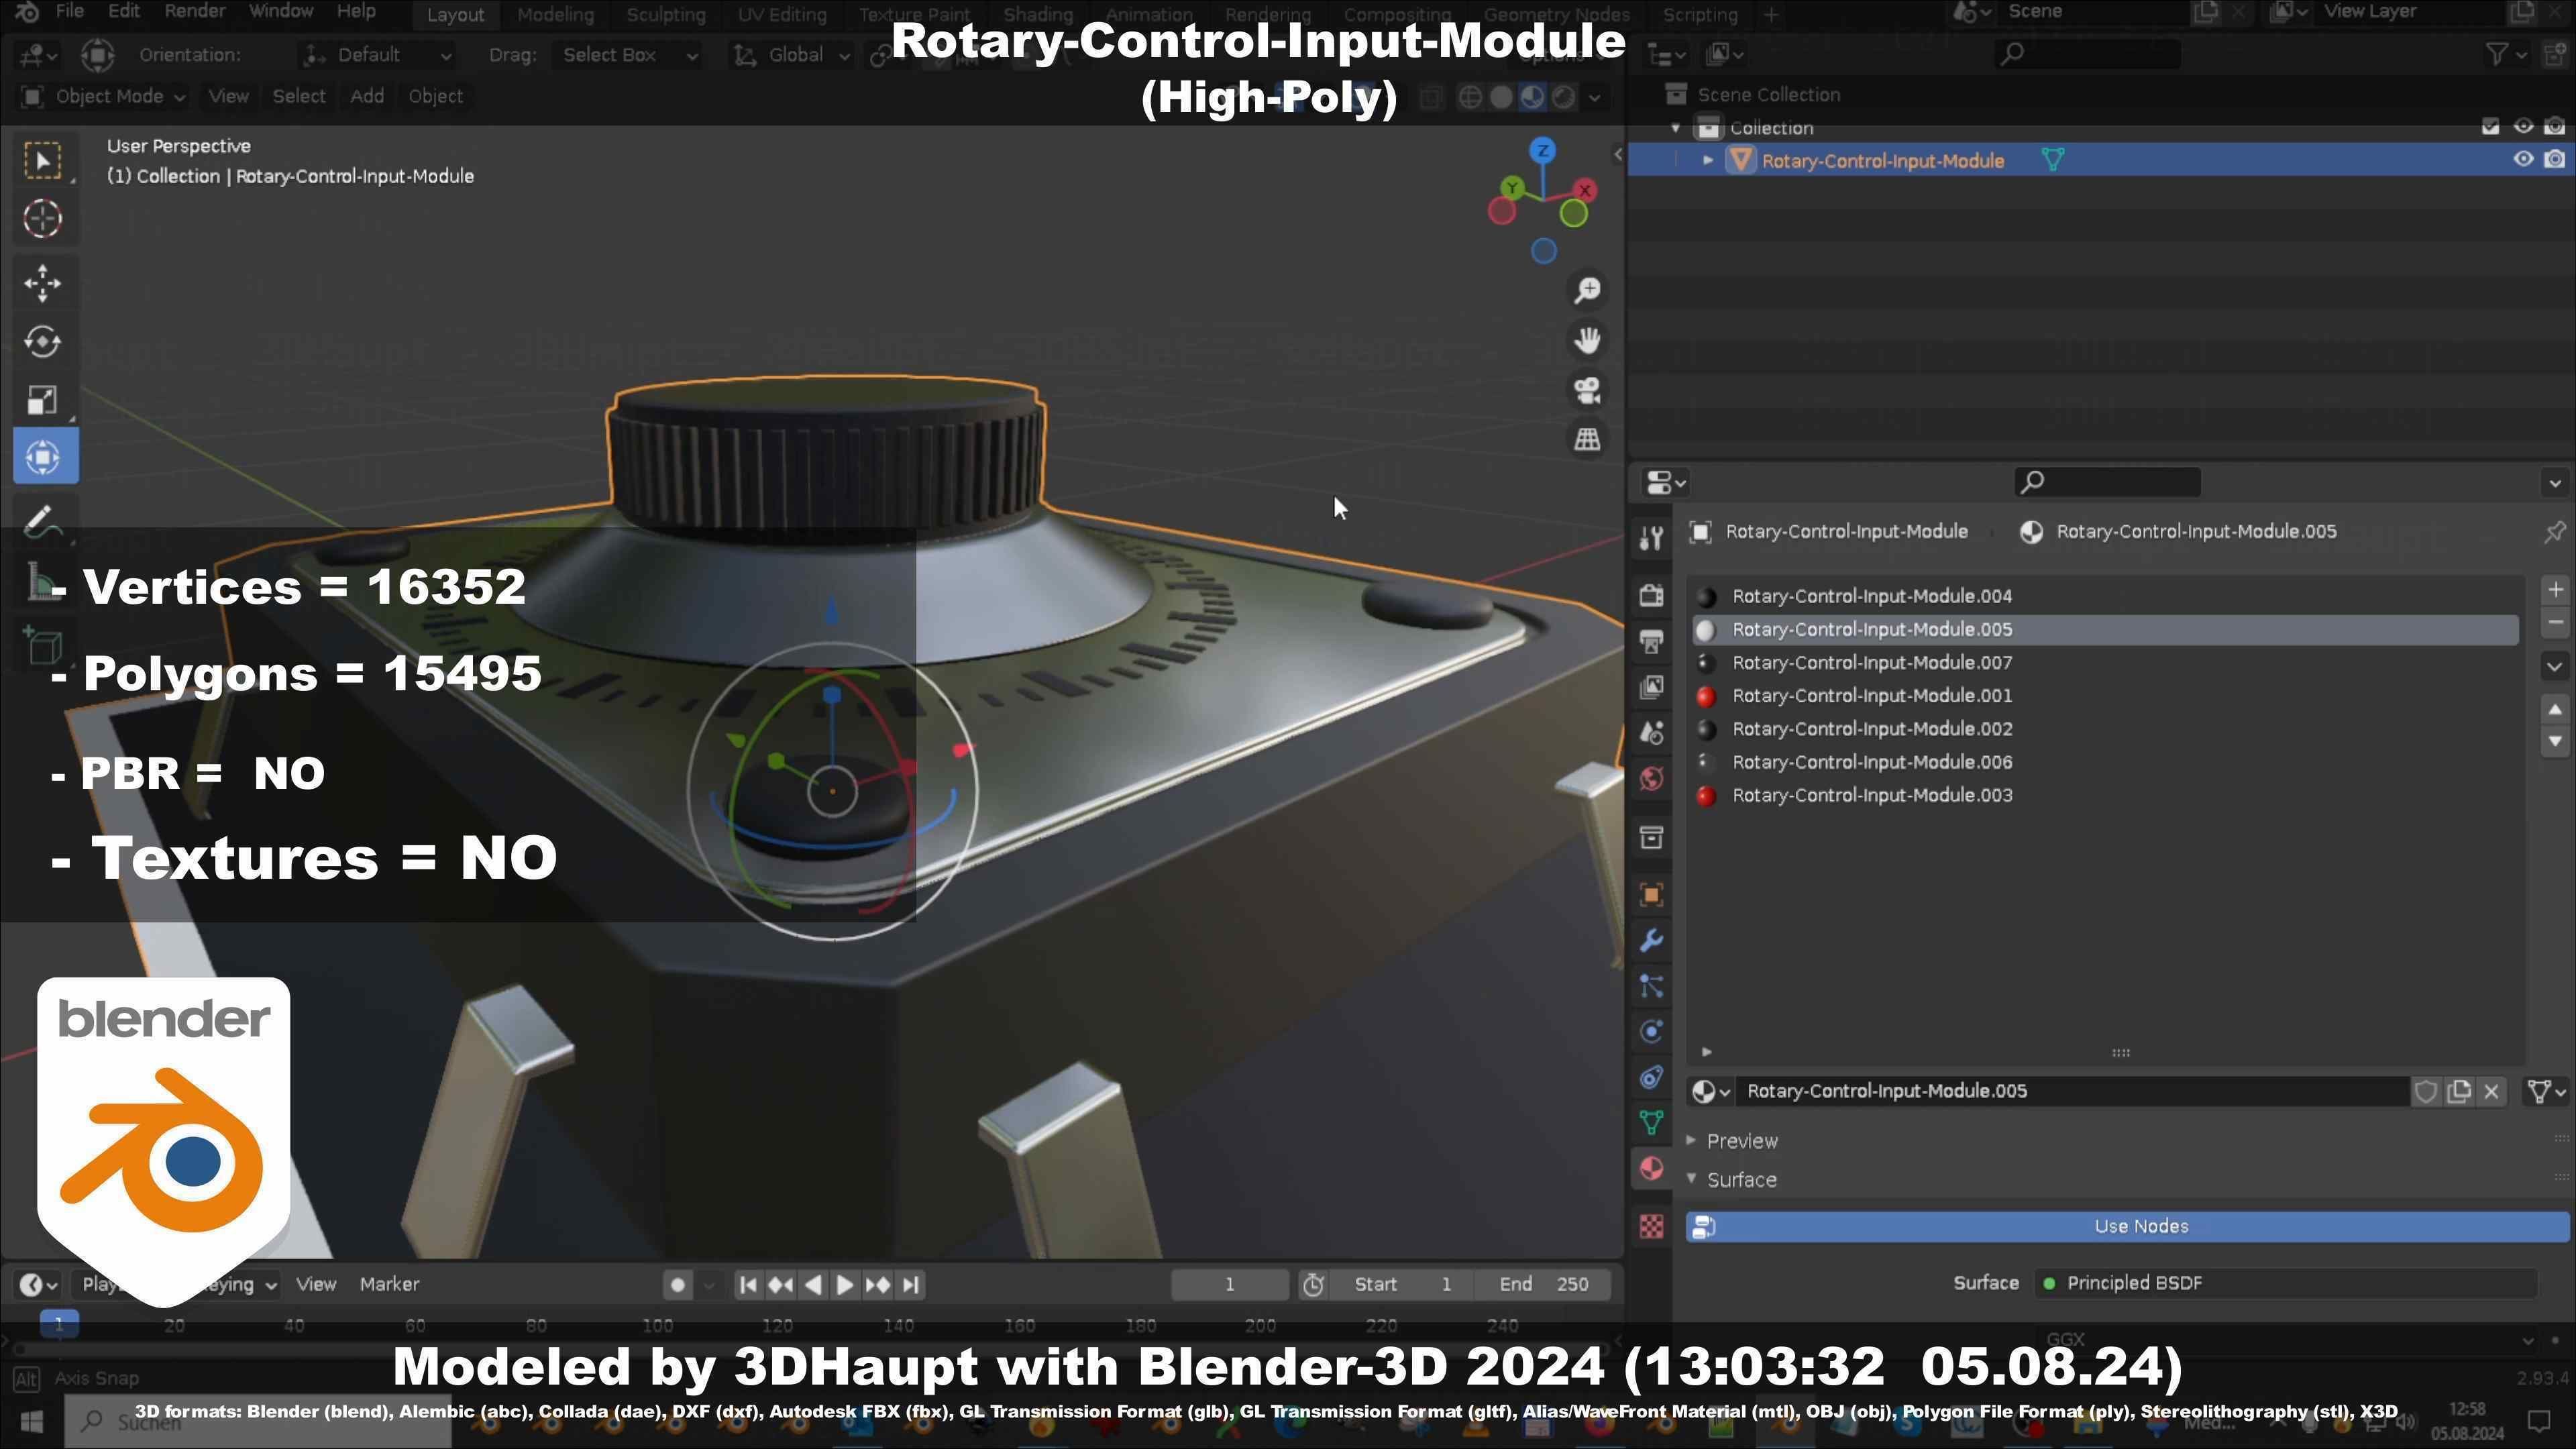Screen dimensions: 2576x1449
Task: Expand Rotary-Control-Input-Module outliner item
Action: click(x=1708, y=161)
